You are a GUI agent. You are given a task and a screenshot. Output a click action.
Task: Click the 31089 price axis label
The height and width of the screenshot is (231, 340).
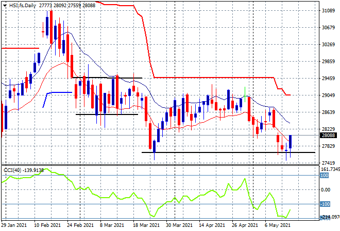(x=328, y=11)
